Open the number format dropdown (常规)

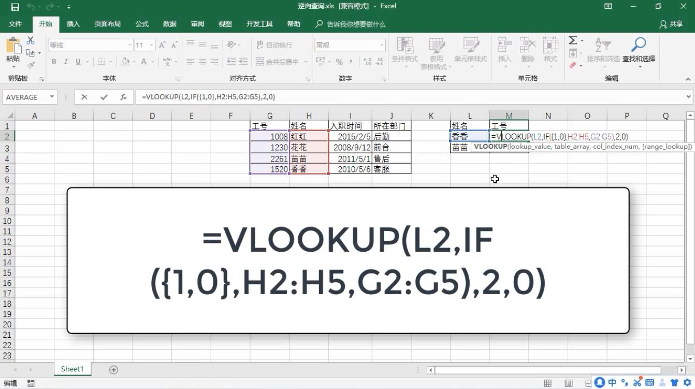tap(382, 45)
